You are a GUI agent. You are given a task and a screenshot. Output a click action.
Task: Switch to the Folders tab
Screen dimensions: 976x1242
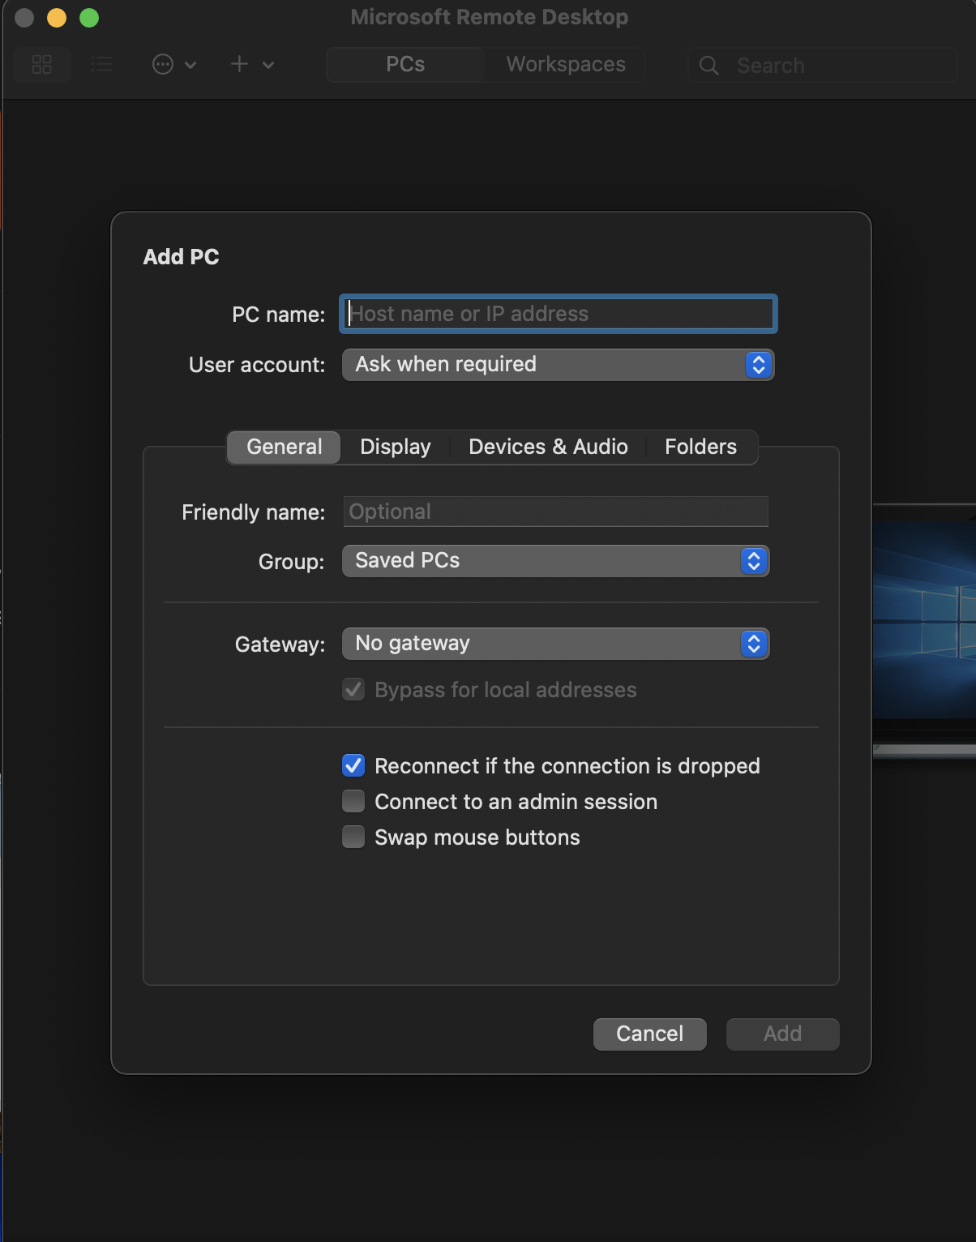coord(701,447)
